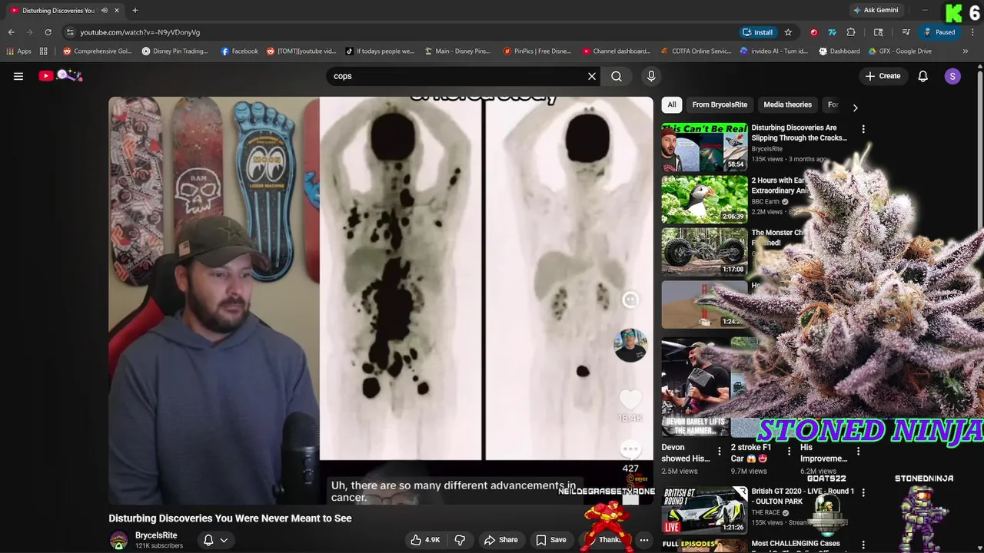
Task: Open the Disney Pin Trading bookmark
Action: pyautogui.click(x=175, y=51)
